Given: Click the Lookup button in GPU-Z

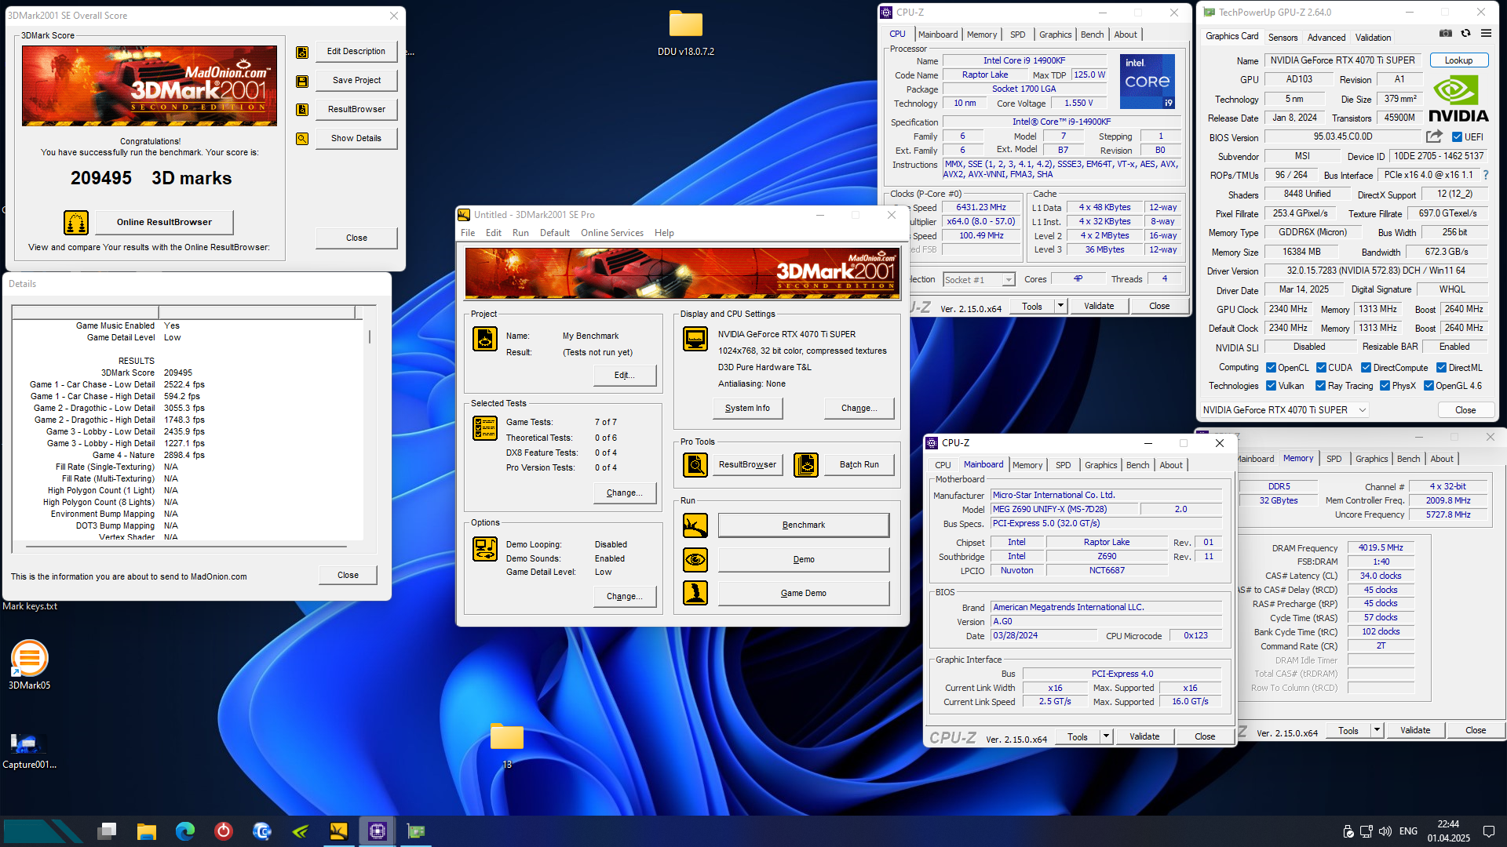Looking at the screenshot, I should 1458,60.
